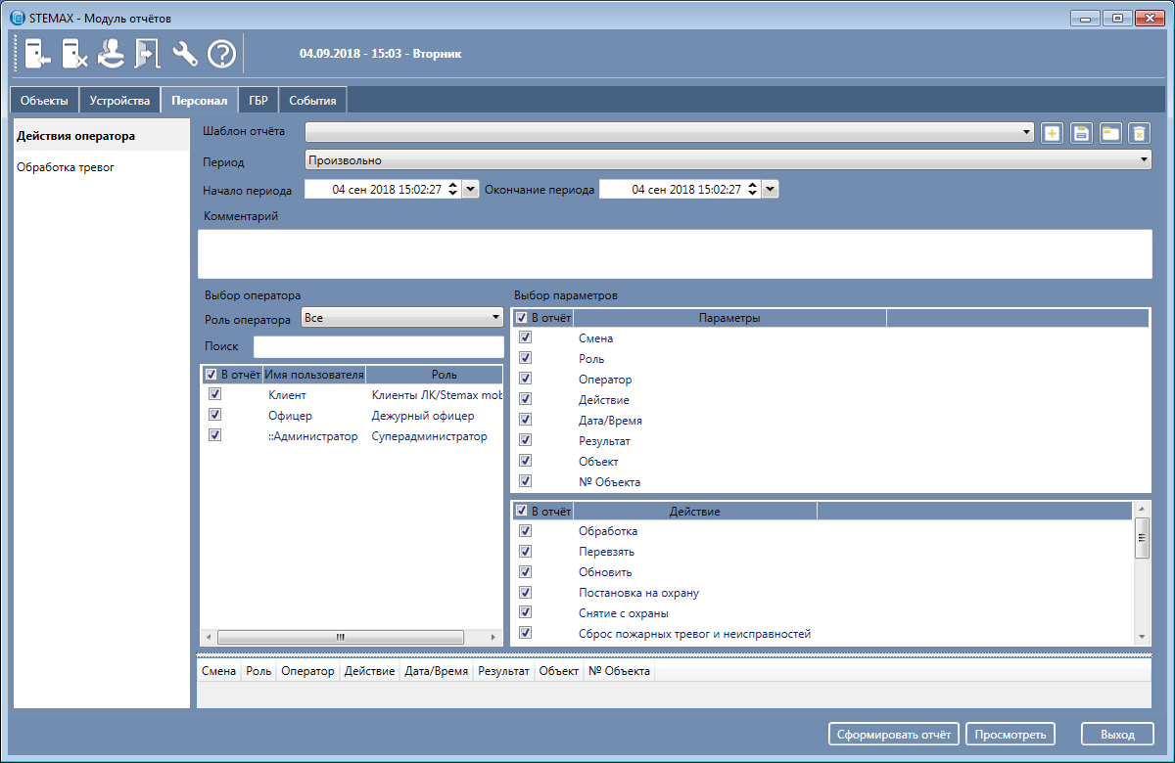1175x763 pixels.
Task: Click the Окончание периода spinner arrows
Action: [x=752, y=190]
